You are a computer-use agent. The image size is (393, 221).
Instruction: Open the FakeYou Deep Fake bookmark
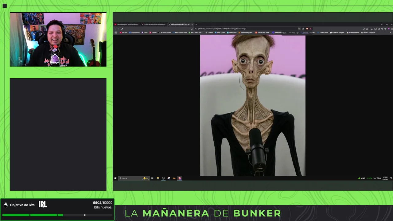[368, 33]
